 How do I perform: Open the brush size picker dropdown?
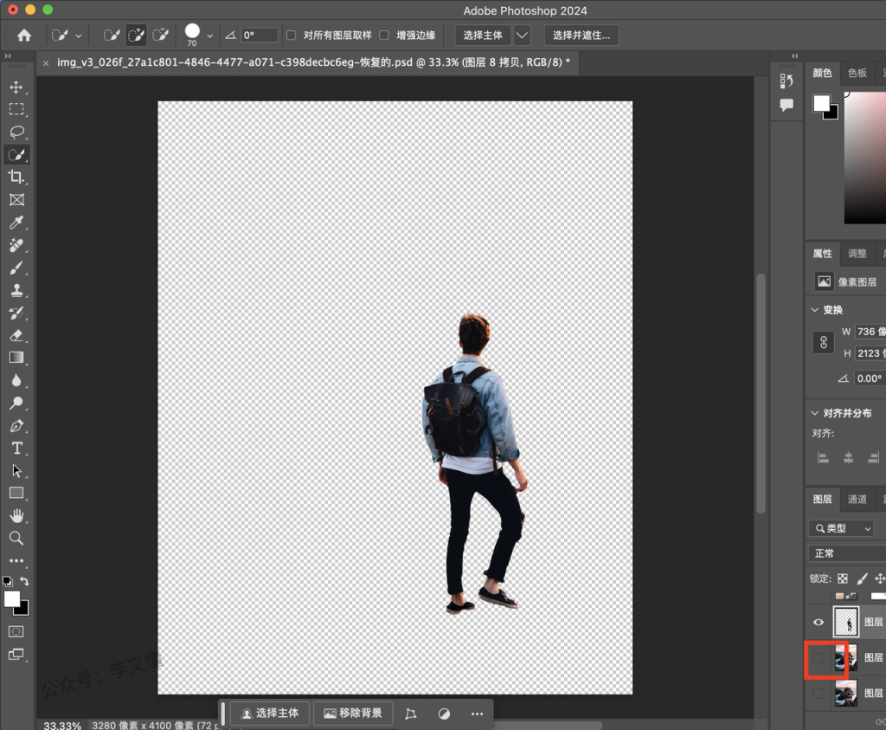(x=209, y=36)
